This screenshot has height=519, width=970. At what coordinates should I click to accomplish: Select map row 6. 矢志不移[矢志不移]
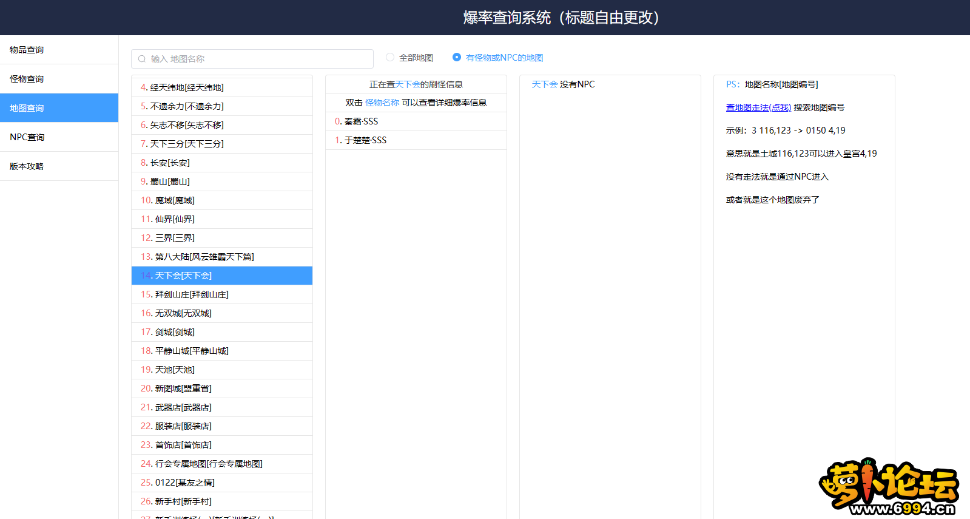click(x=222, y=125)
